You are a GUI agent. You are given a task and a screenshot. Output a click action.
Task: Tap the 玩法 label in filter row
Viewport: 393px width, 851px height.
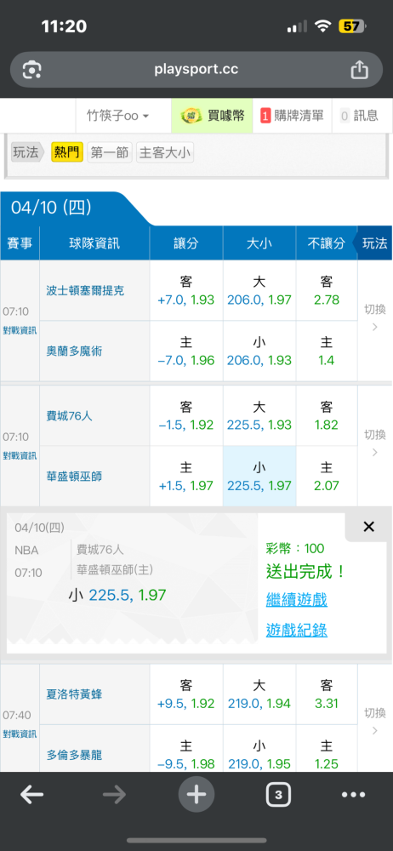click(x=29, y=152)
